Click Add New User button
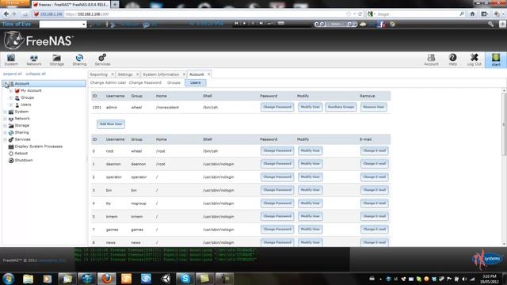Image resolution: width=507 pixels, height=285 pixels. click(111, 124)
